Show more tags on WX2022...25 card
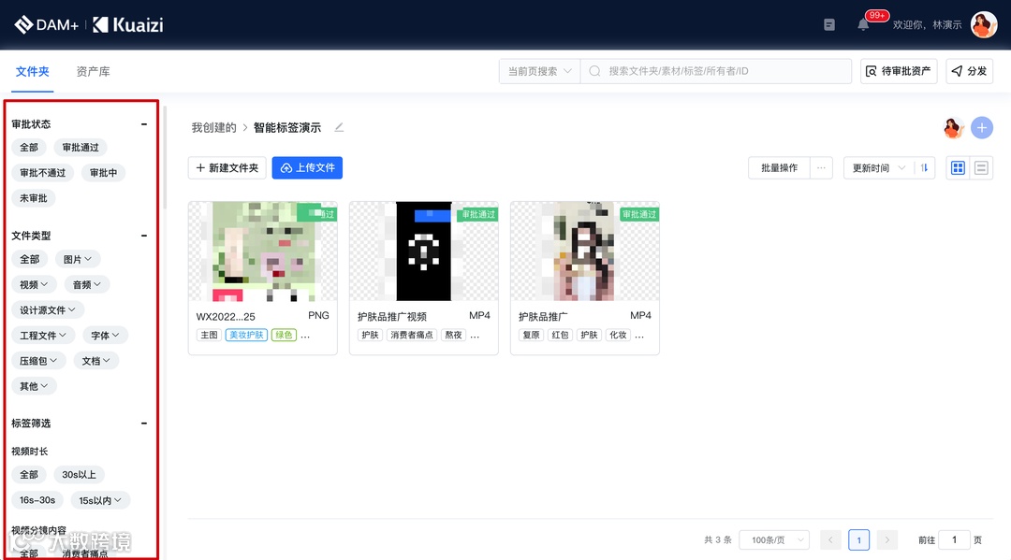 [305, 336]
